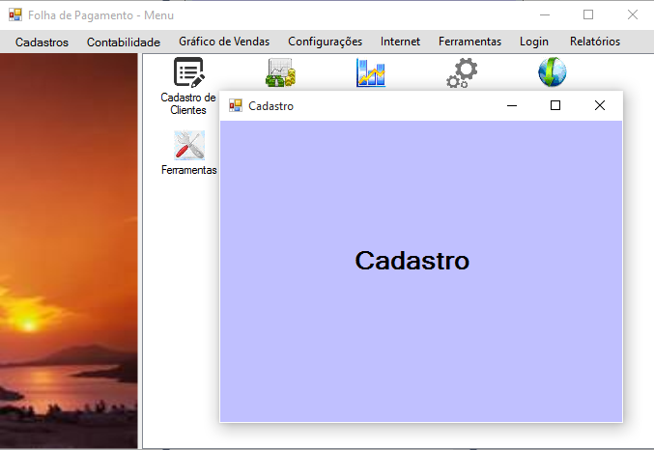Open the Configurações menu

click(x=325, y=42)
